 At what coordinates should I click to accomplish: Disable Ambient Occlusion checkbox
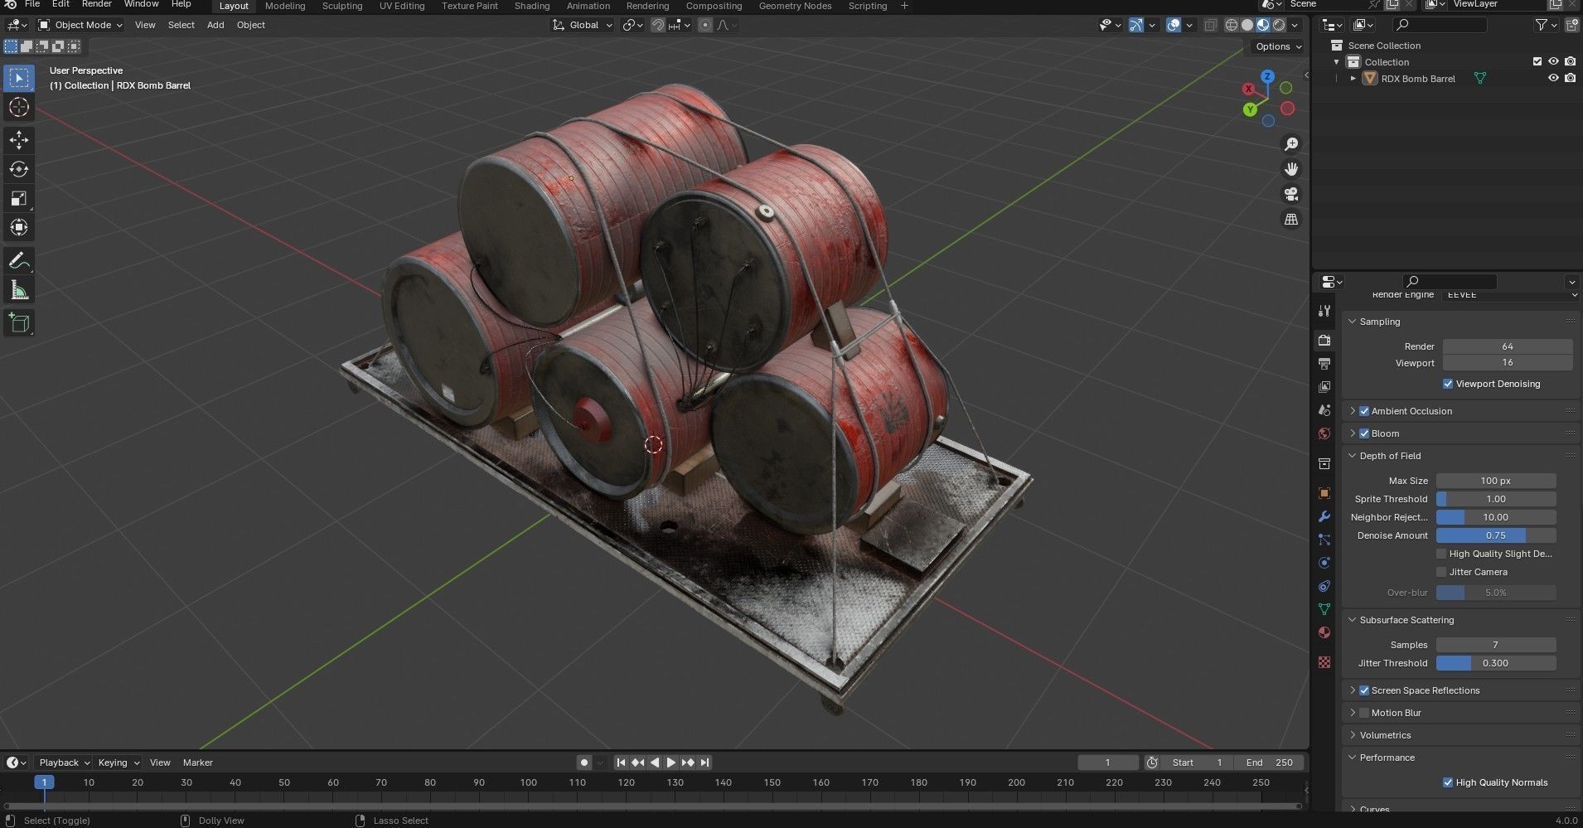click(1364, 411)
